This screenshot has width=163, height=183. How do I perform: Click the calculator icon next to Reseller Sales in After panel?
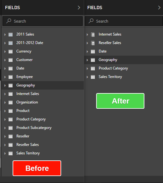coord(93,43)
